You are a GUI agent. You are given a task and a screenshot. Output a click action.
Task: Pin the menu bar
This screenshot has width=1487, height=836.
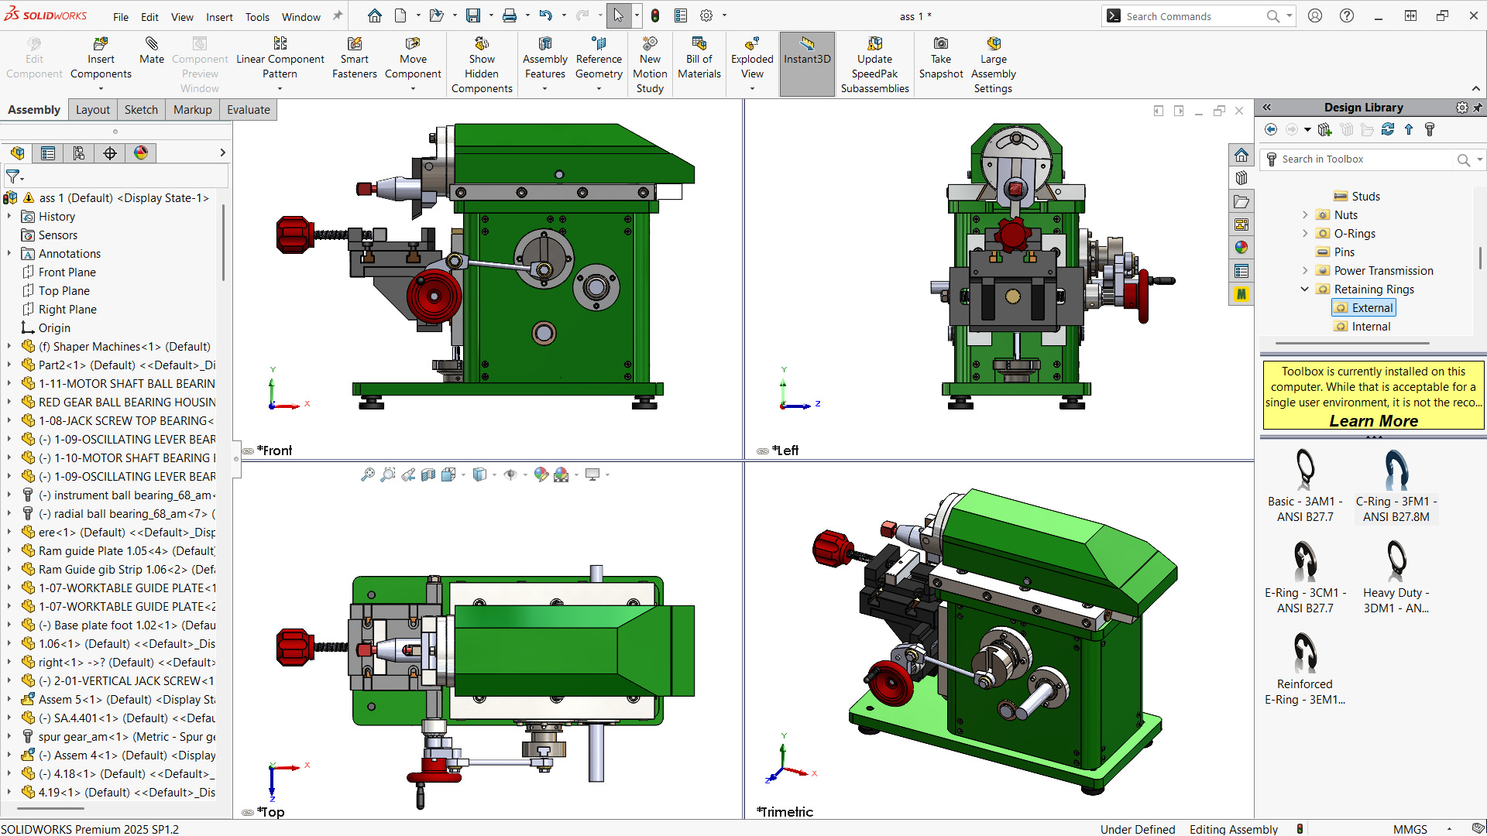coord(338,16)
